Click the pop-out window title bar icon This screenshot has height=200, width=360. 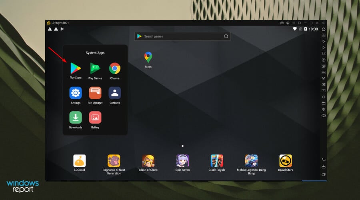pos(299,23)
